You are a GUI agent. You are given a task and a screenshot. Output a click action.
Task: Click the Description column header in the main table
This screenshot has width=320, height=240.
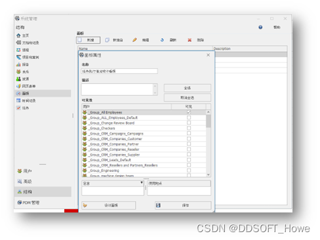[250, 49]
